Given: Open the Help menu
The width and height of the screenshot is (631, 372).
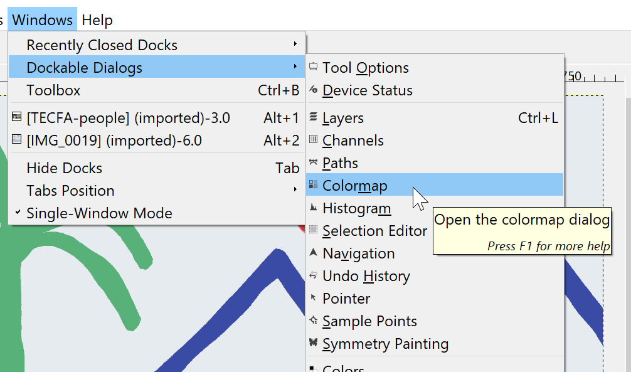Looking at the screenshot, I should 97,20.
